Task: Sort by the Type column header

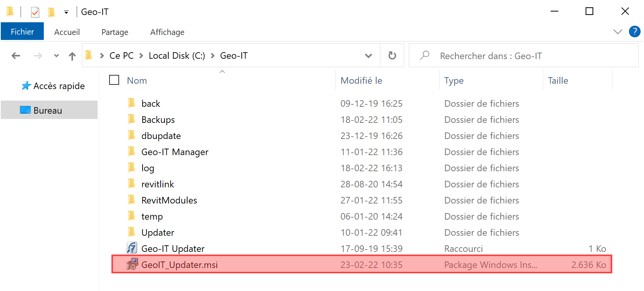Action: (x=454, y=81)
